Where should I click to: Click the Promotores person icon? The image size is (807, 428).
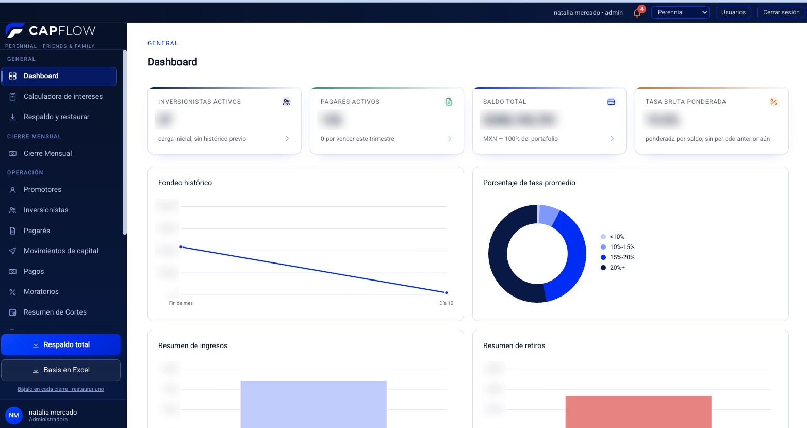(x=13, y=190)
